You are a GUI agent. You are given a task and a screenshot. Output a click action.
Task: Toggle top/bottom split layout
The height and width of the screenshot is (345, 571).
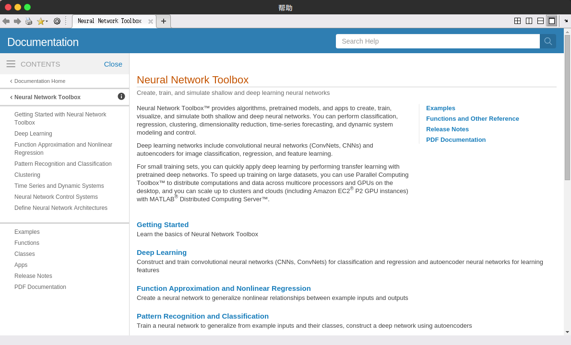[540, 21]
